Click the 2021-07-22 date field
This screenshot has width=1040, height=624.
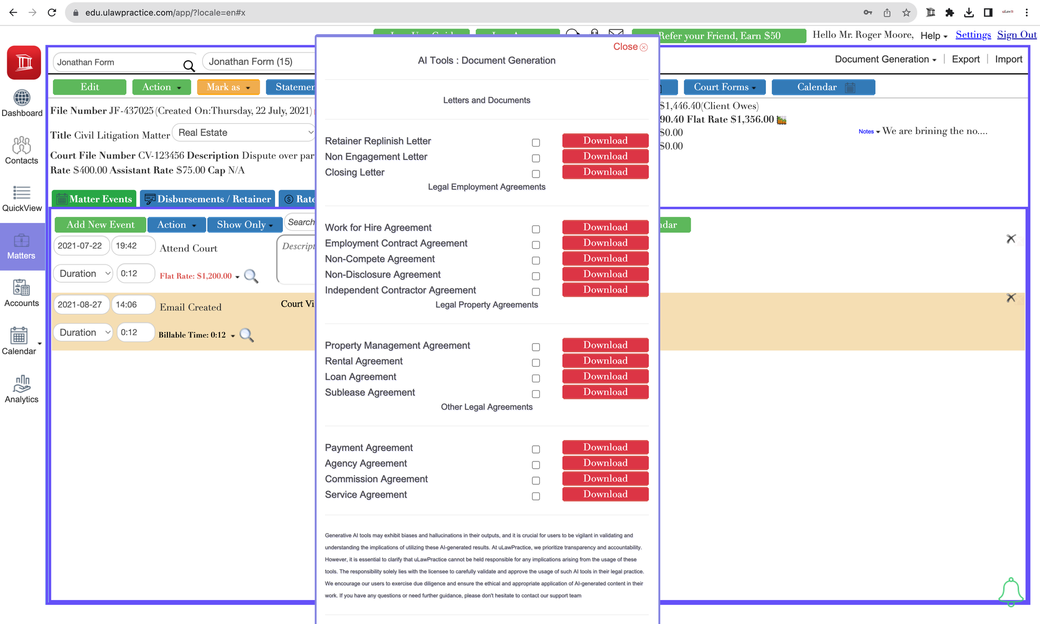click(81, 246)
